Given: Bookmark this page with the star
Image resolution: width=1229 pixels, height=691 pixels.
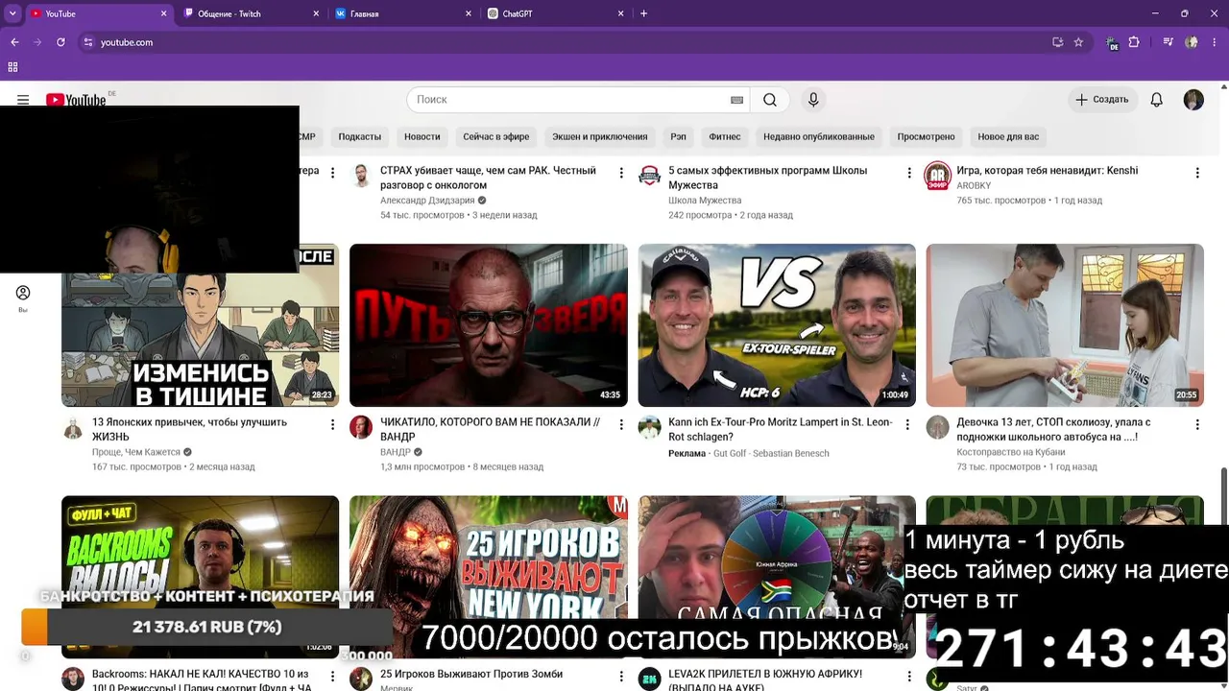Looking at the screenshot, I should 1078,42.
